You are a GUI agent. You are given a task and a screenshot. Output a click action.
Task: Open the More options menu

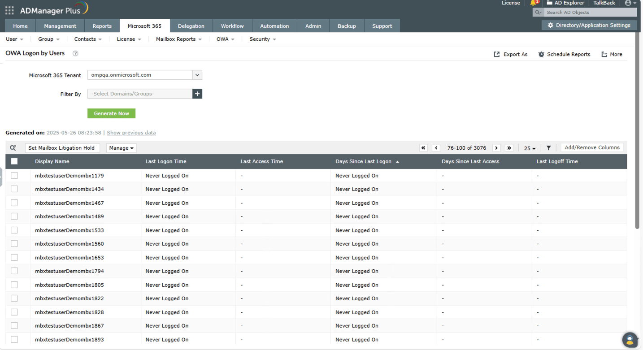click(x=612, y=54)
